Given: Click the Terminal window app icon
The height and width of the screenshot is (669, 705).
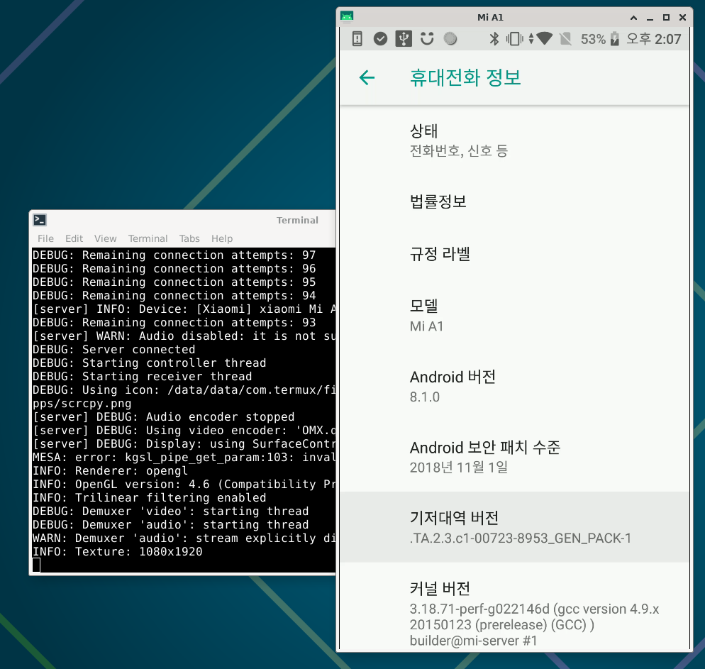Looking at the screenshot, I should (x=40, y=220).
